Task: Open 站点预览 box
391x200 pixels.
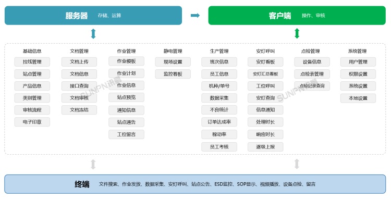Action: (x=126, y=97)
